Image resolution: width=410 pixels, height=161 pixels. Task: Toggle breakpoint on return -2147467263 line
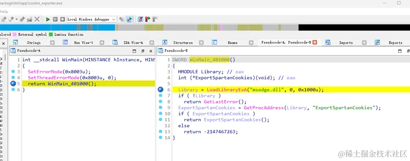coord(161,132)
